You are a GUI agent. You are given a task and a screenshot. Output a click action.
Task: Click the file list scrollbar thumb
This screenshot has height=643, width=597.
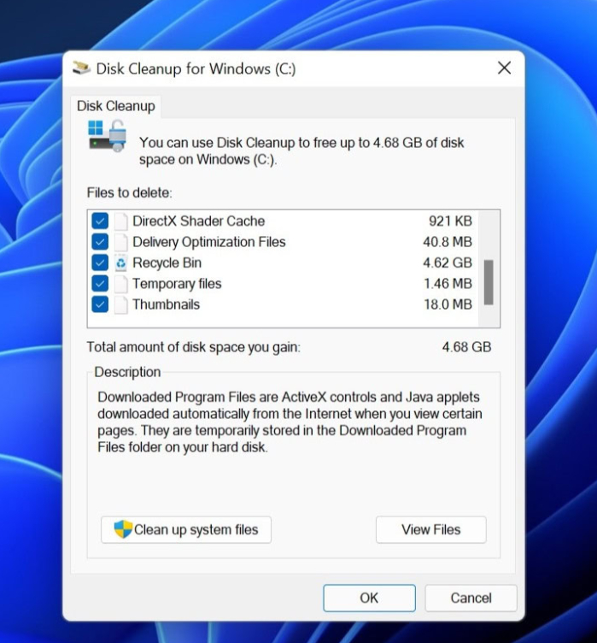[x=489, y=282]
